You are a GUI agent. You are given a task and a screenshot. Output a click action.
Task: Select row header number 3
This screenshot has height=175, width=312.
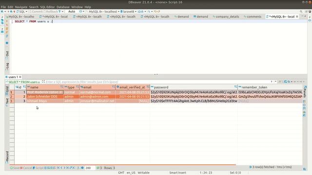pos(12,101)
